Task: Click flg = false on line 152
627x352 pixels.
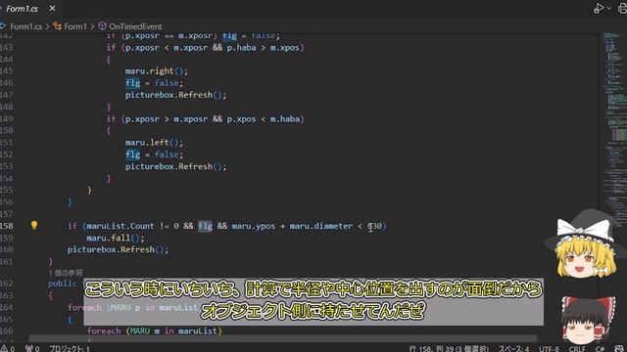Action: (154, 154)
